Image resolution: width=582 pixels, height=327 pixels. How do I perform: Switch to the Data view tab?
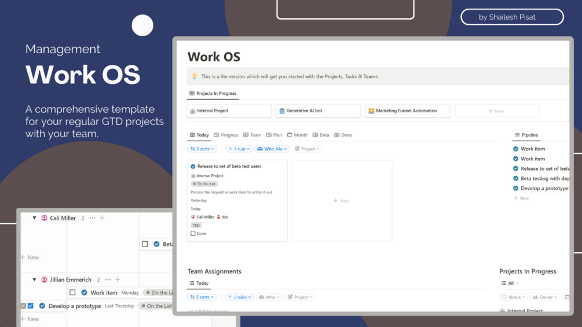321,135
